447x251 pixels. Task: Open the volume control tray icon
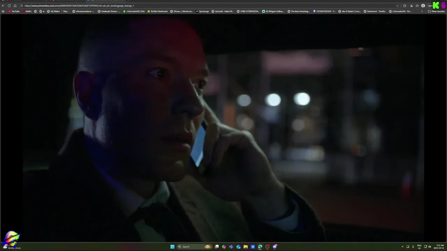point(430,246)
